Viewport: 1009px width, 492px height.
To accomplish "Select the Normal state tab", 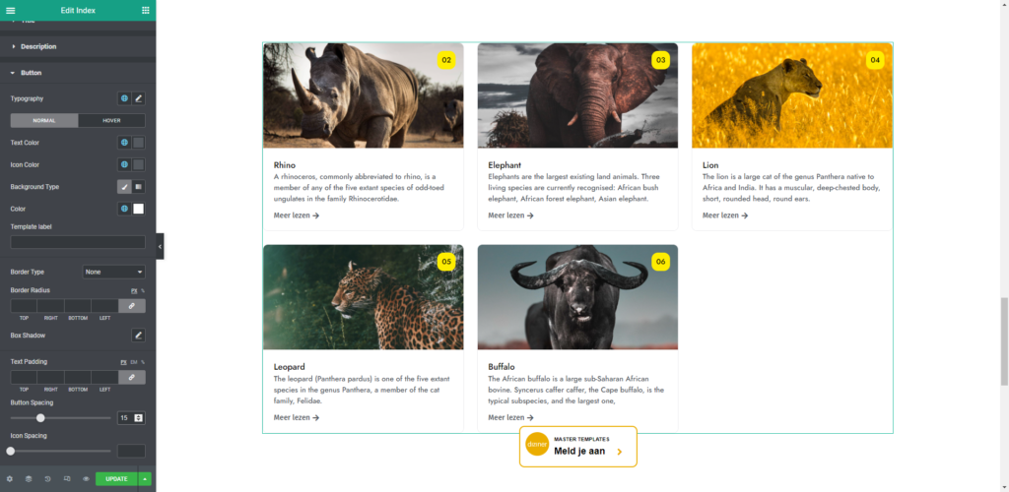I will point(44,121).
